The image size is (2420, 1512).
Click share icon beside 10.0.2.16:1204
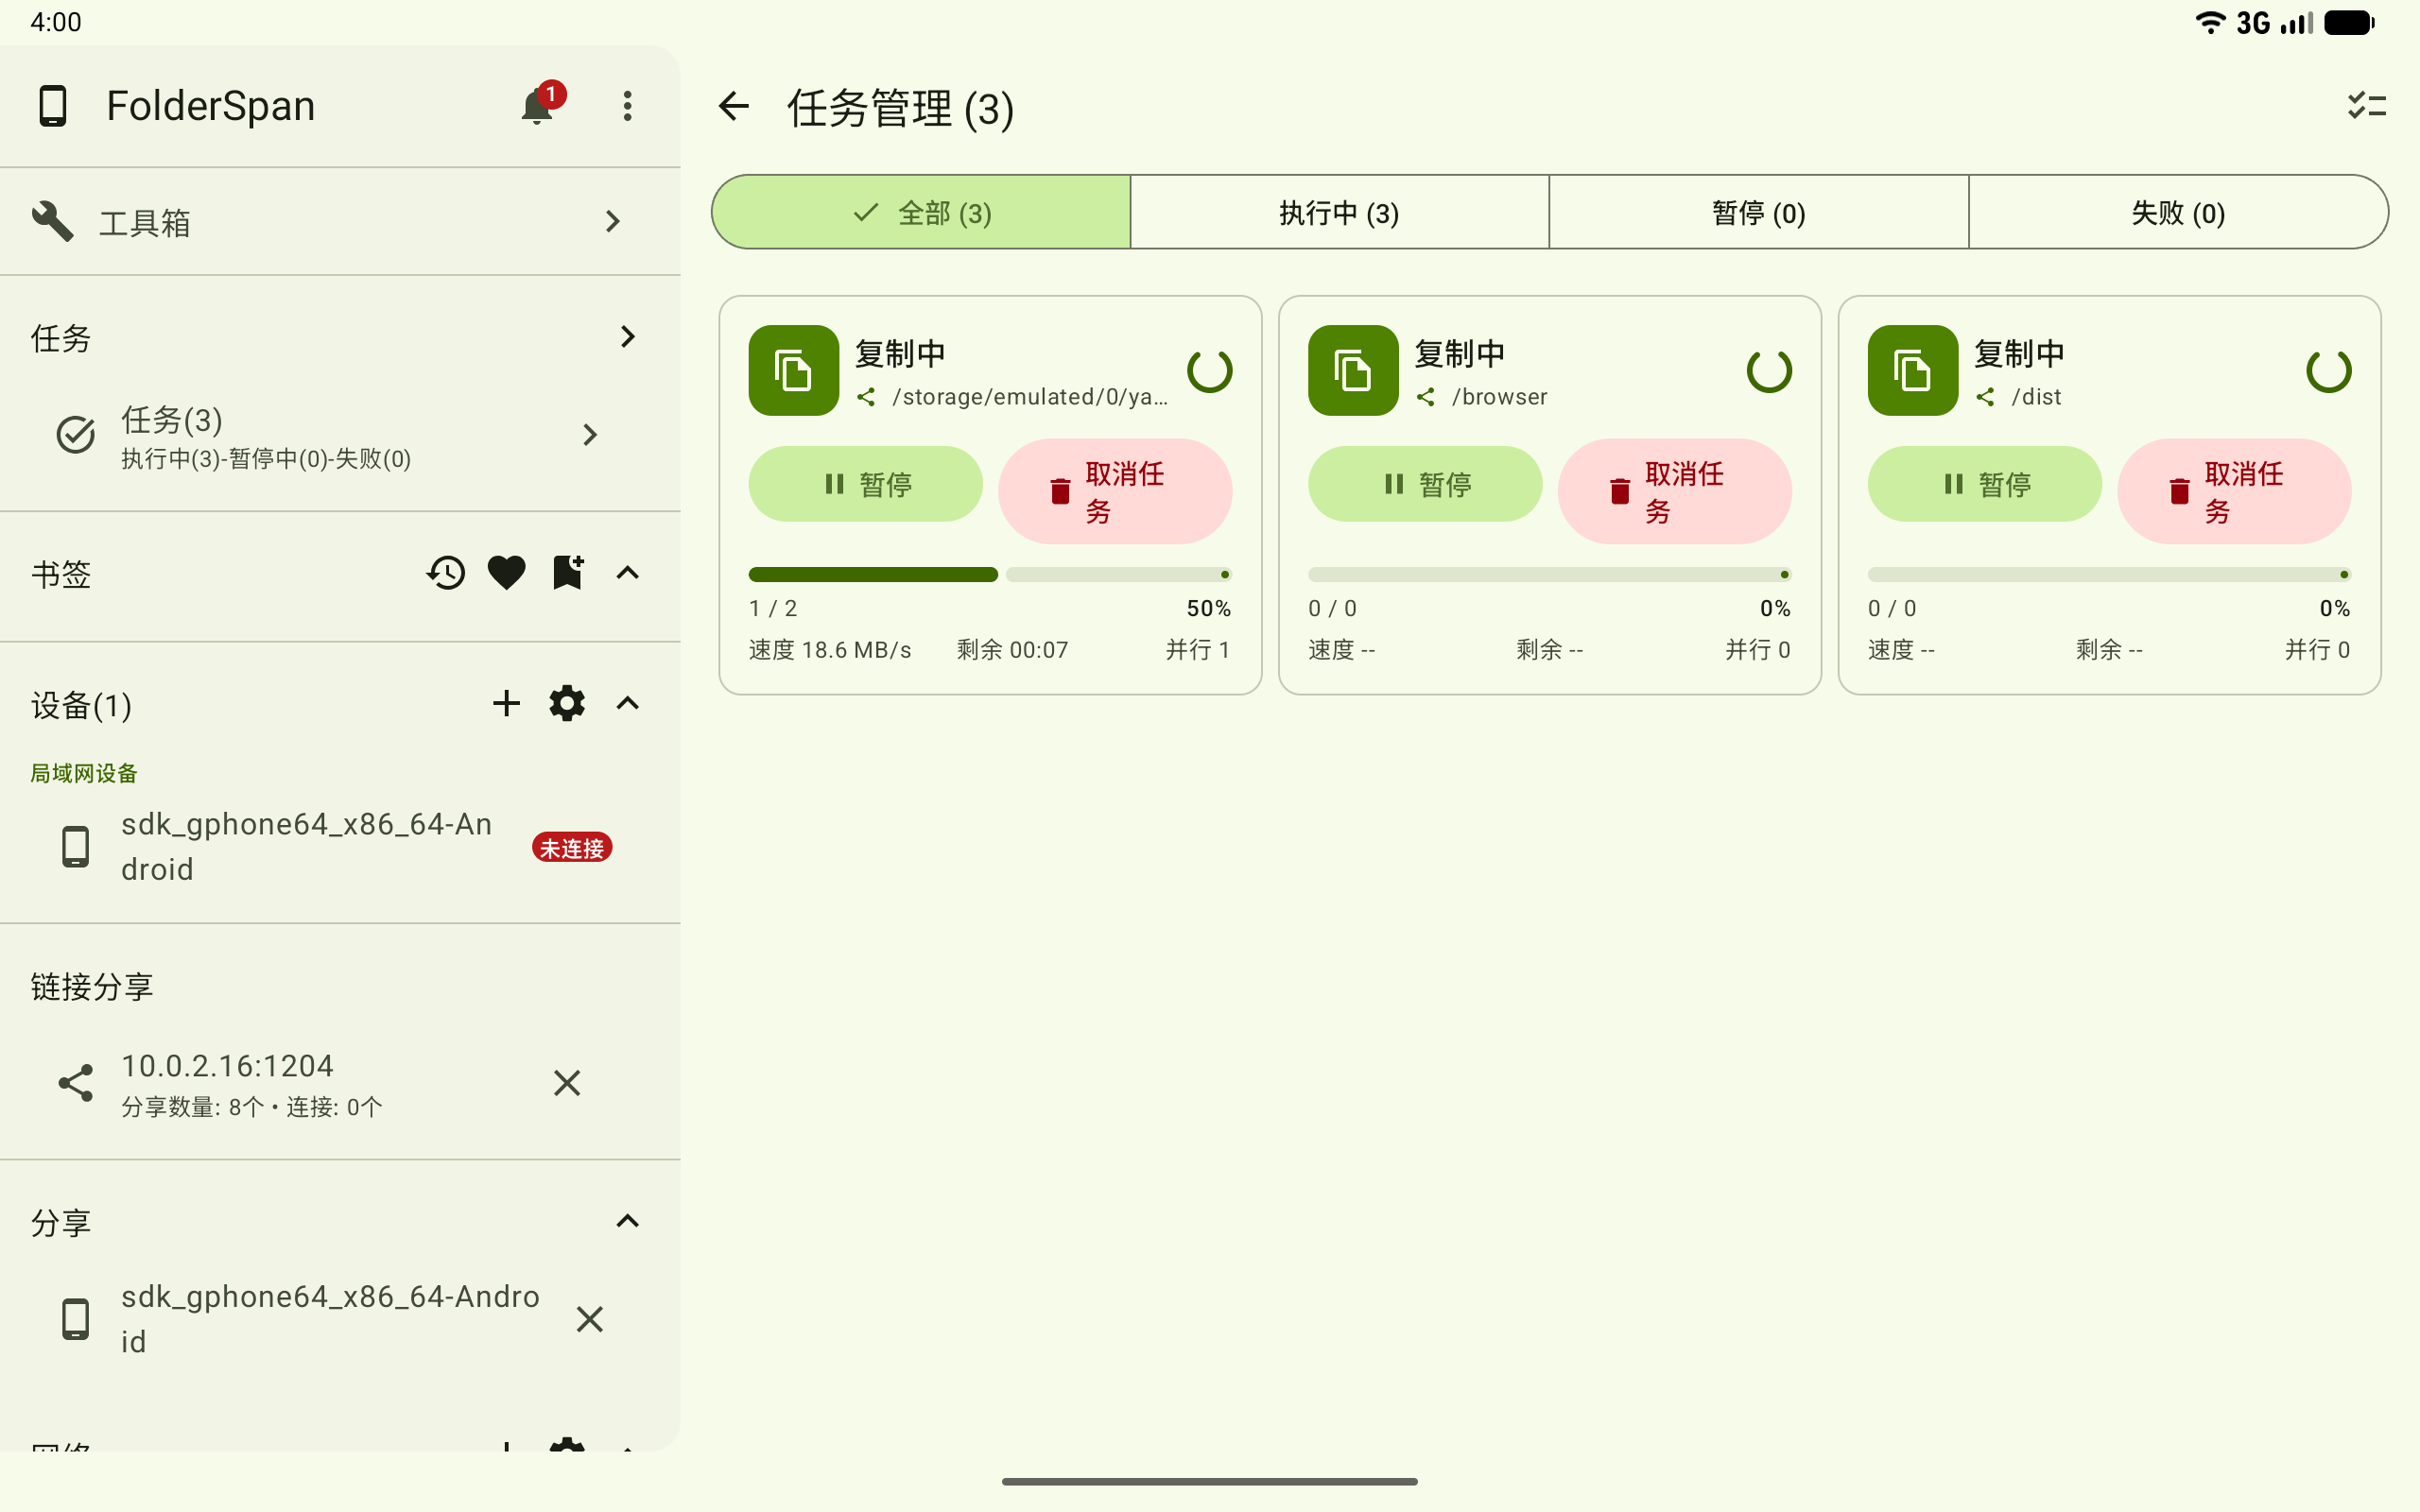[x=76, y=1083]
